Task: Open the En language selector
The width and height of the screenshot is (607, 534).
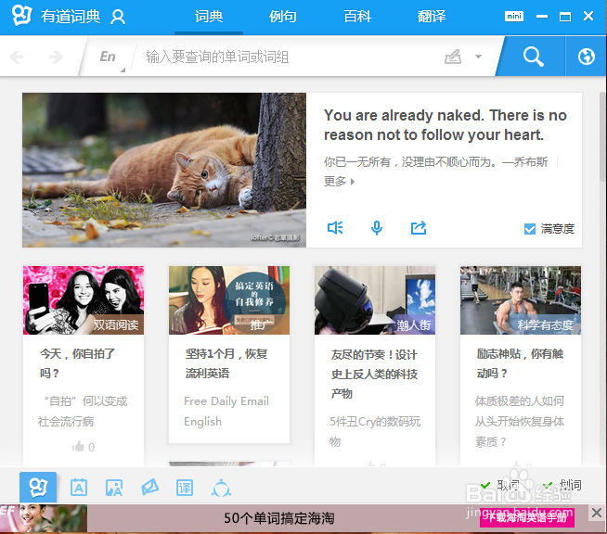Action: [x=108, y=57]
